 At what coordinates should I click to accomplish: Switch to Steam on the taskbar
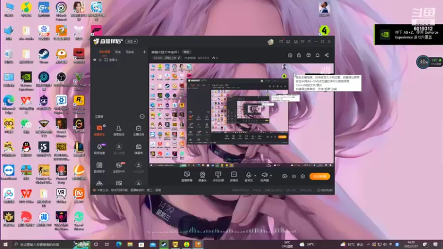[x=164, y=245]
